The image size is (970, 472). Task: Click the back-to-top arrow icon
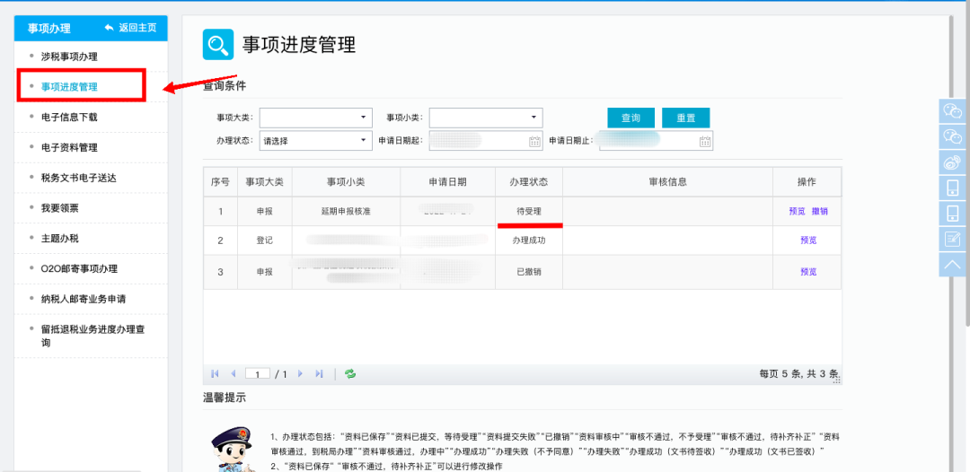pos(952,265)
